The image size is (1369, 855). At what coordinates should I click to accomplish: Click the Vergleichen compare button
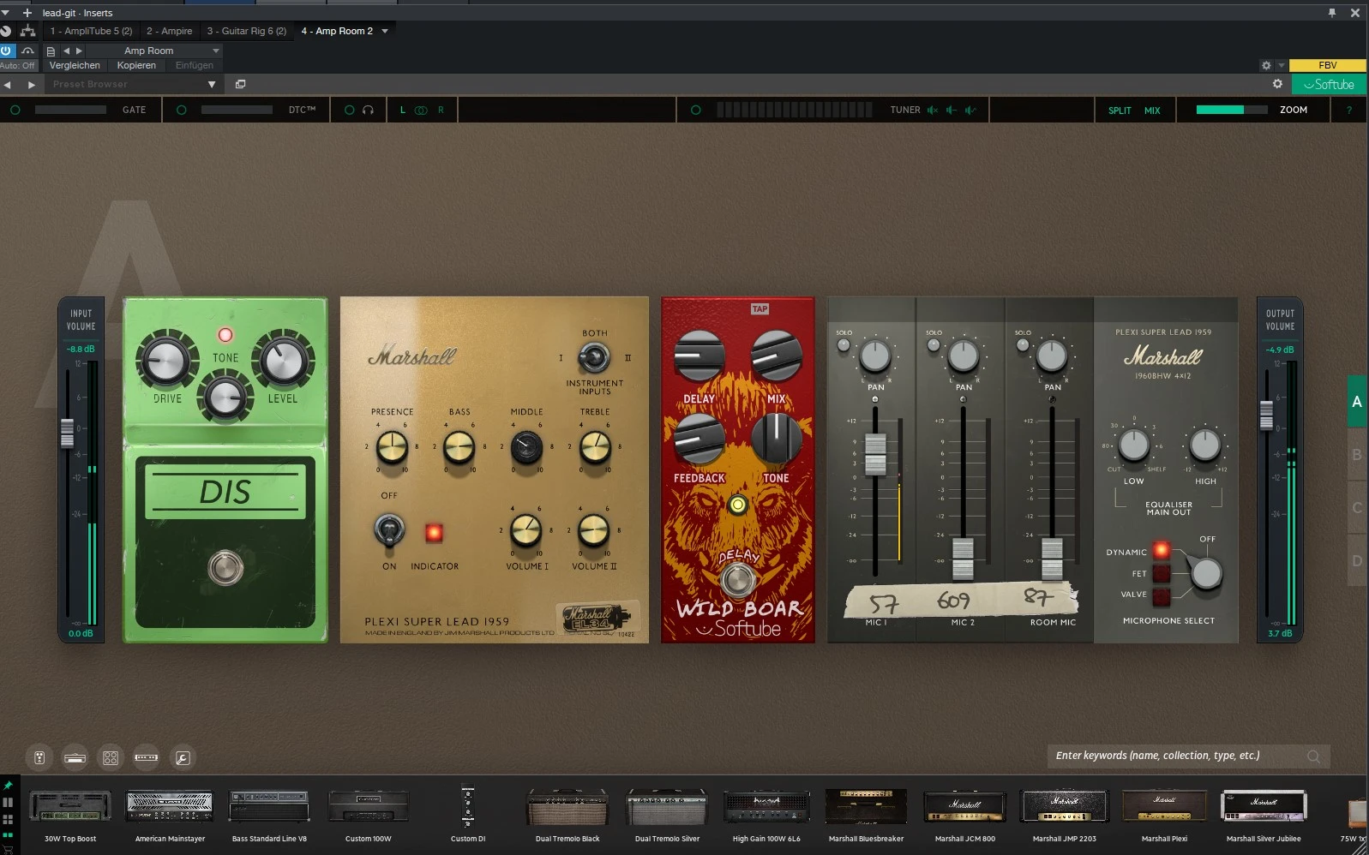[x=75, y=66]
